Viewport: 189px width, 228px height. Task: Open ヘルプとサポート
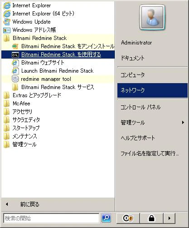tap(138, 138)
